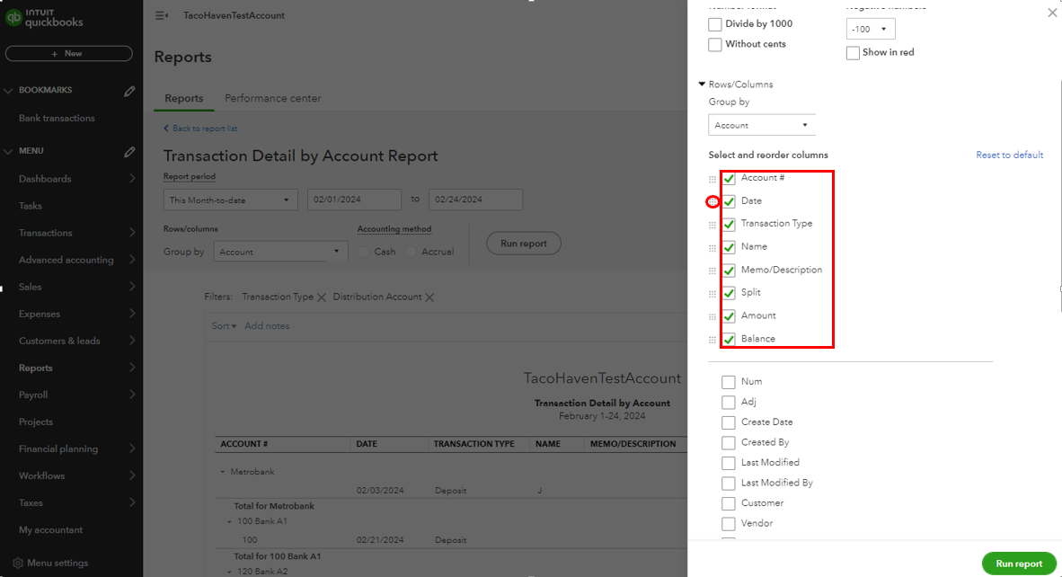Screen dimensions: 1062x577
Task: Grab the drag handle beside Account #
Action: [712, 179]
